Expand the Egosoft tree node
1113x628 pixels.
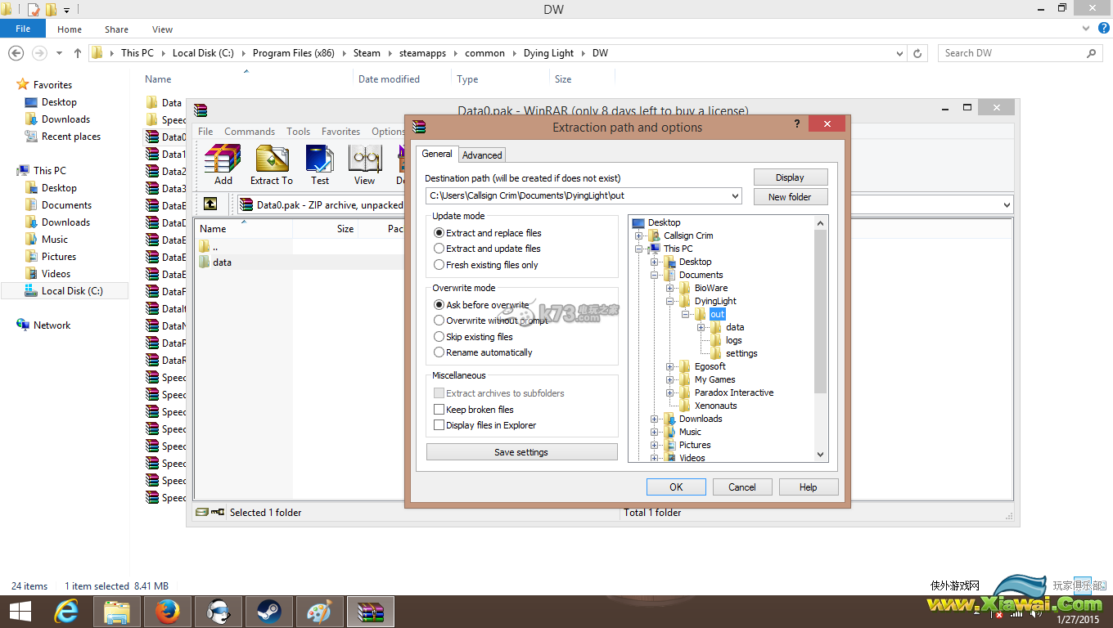click(x=670, y=366)
